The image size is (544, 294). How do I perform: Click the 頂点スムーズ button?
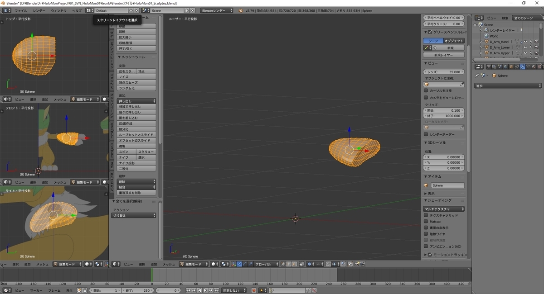136,82
